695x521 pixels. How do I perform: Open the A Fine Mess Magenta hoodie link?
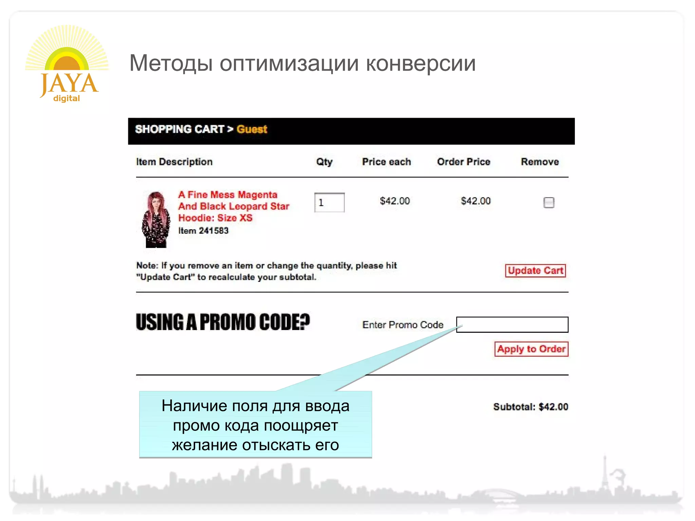coord(233,206)
